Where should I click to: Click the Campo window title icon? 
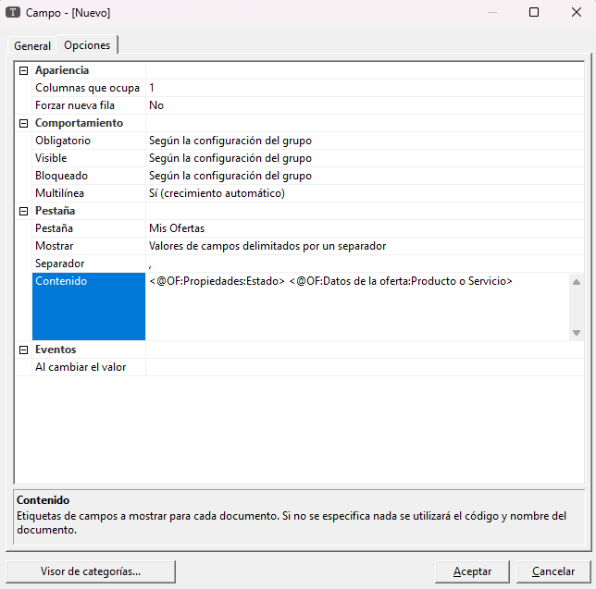pos(13,13)
